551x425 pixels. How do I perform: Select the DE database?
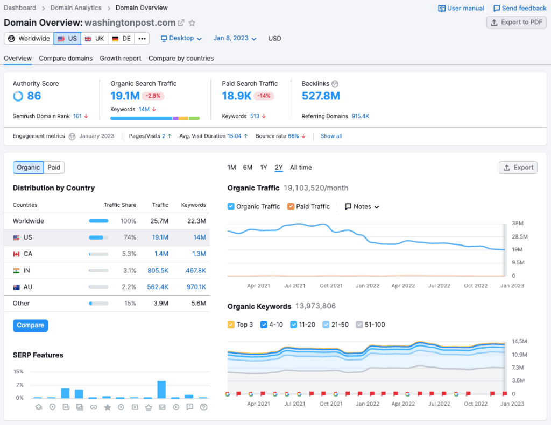pyautogui.click(x=121, y=39)
